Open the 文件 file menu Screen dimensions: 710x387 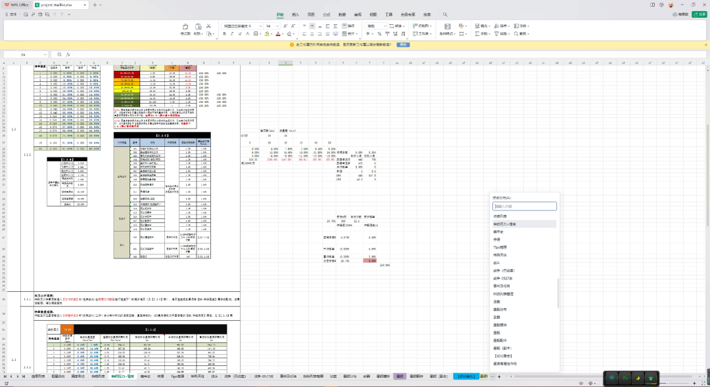pyautogui.click(x=11, y=14)
